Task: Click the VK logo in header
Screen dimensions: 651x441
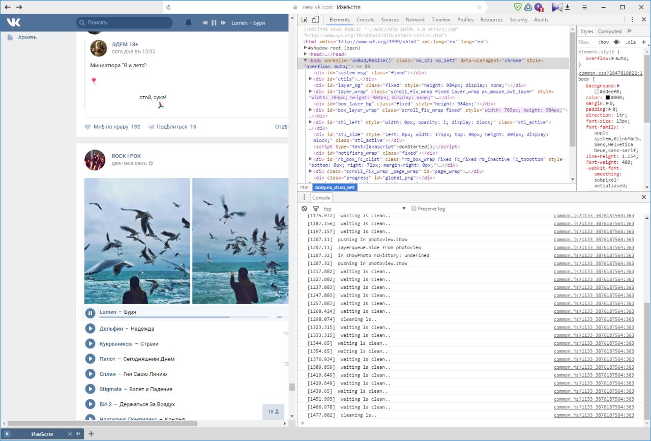Action: [x=13, y=22]
